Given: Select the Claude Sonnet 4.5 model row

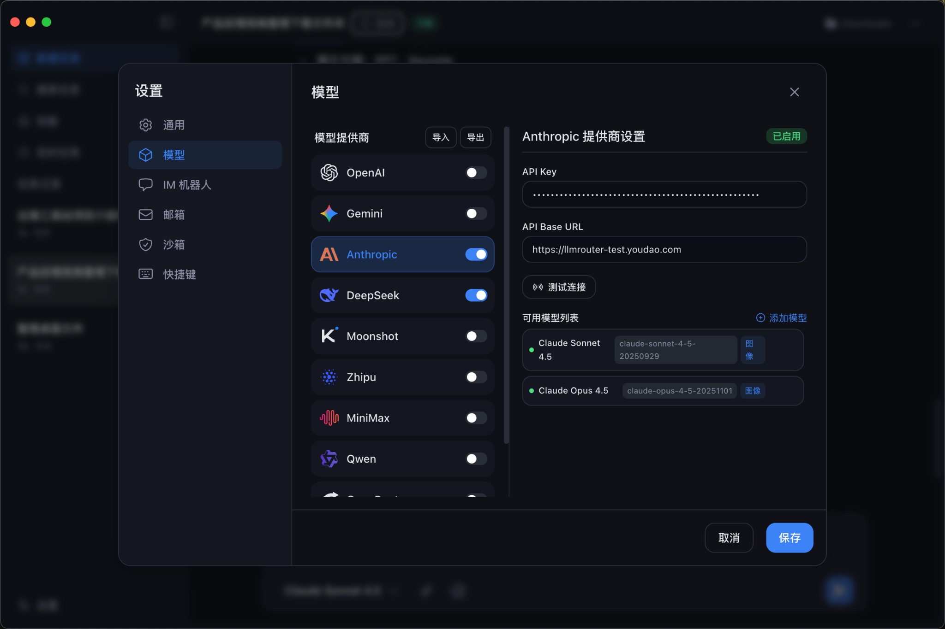Looking at the screenshot, I should click(x=663, y=350).
